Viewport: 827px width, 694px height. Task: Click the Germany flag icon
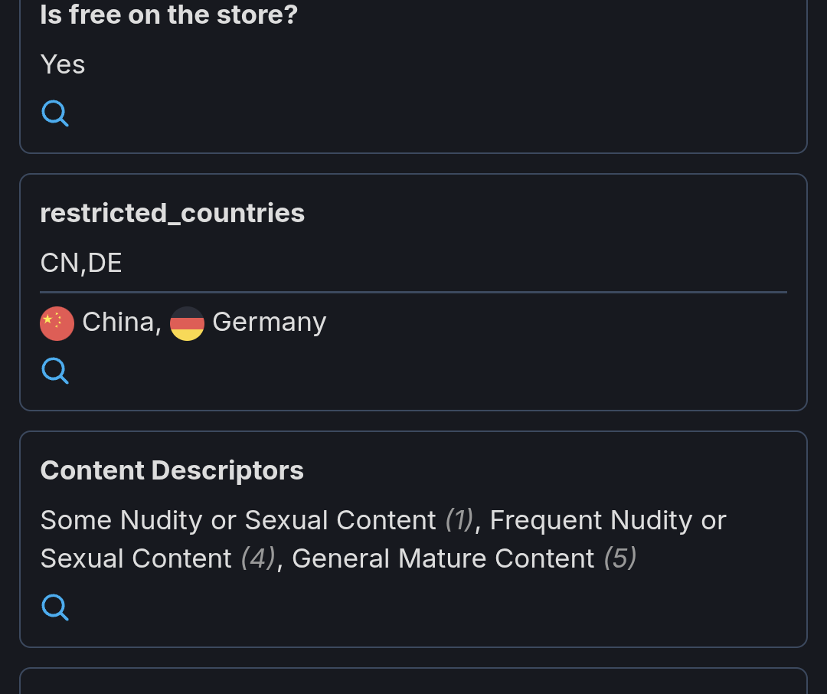(x=187, y=323)
